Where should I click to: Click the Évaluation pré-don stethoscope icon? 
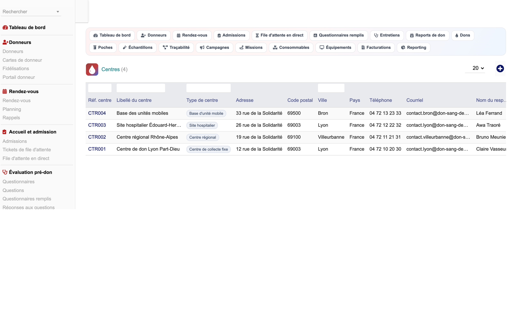(5, 172)
